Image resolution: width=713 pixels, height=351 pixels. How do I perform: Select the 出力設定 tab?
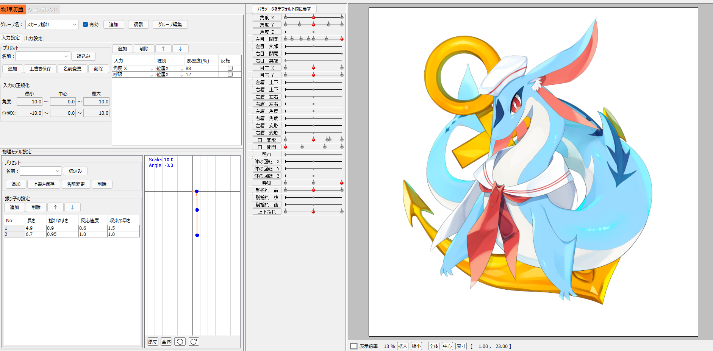tap(33, 38)
